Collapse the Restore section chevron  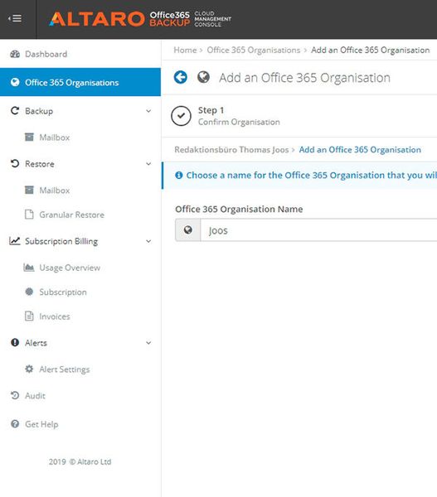coord(148,164)
